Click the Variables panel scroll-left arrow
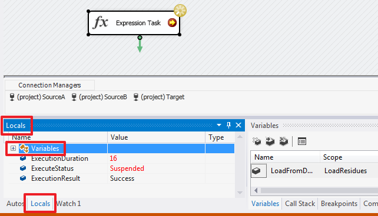 (256, 191)
